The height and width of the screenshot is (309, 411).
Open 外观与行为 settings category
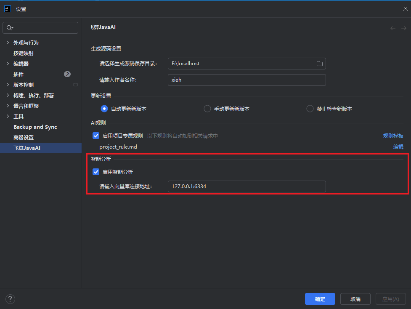(26, 43)
